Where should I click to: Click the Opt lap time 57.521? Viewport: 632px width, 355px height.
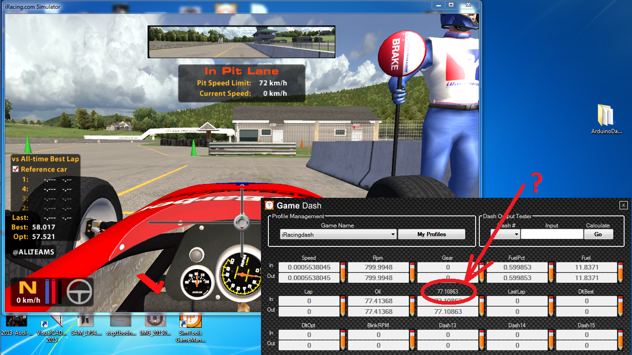click(43, 236)
